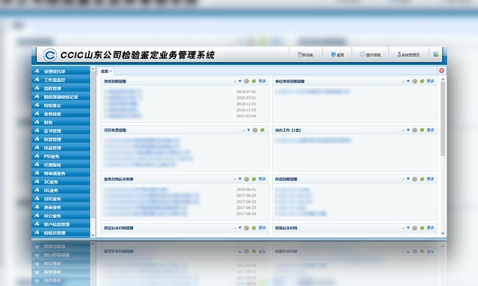Collapse 资质到期提醒 panel with down arrow
This screenshot has height=286, width=478.
pos(240,81)
